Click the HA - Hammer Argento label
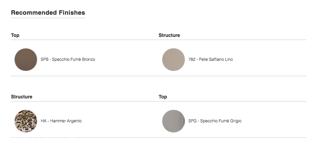 61,121
